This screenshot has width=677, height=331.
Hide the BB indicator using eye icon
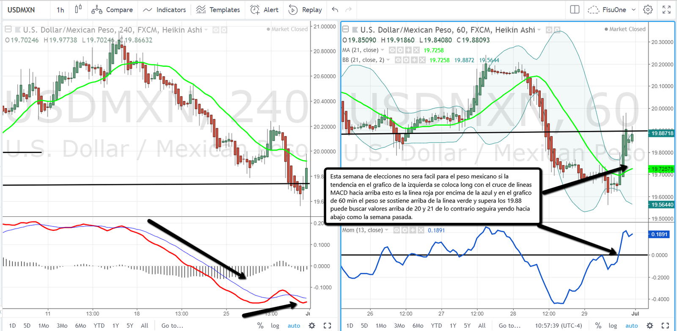pos(398,60)
